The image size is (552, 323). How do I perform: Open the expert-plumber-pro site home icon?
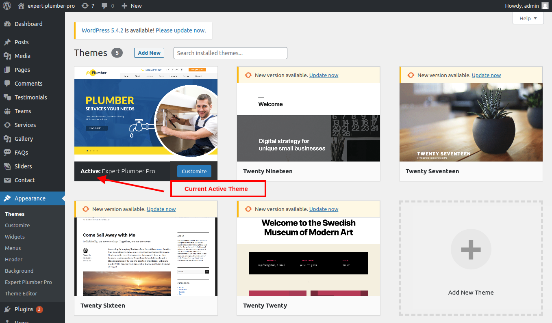click(x=21, y=6)
